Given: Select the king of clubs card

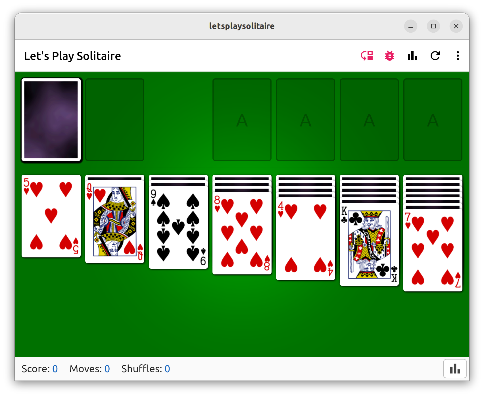Looking at the screenshot, I should (369, 245).
